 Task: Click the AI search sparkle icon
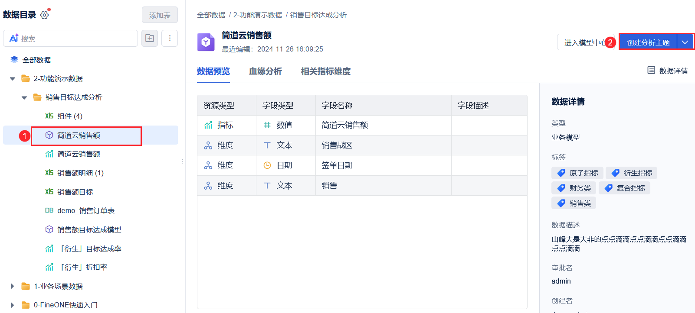tap(14, 38)
